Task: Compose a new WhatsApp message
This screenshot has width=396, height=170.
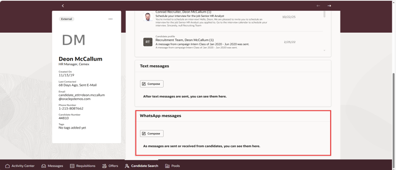Action: coord(152,133)
